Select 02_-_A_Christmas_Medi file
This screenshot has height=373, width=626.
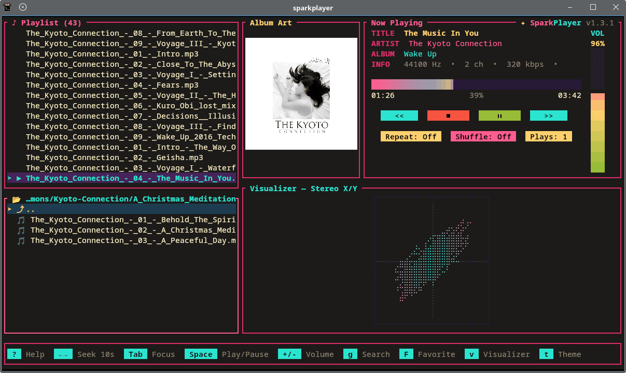click(x=133, y=230)
